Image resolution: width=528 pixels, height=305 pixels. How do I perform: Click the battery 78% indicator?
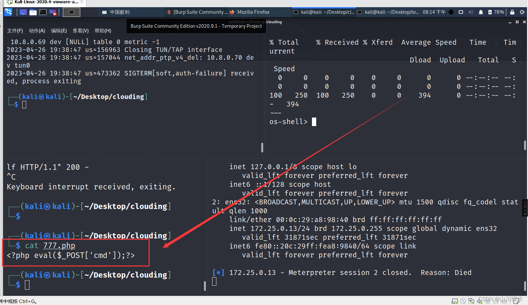[496, 12]
